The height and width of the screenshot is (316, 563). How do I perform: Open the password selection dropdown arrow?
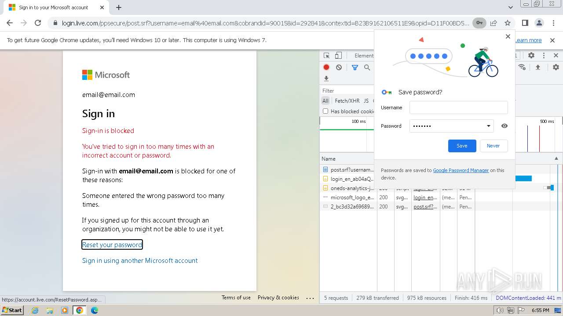click(x=488, y=126)
